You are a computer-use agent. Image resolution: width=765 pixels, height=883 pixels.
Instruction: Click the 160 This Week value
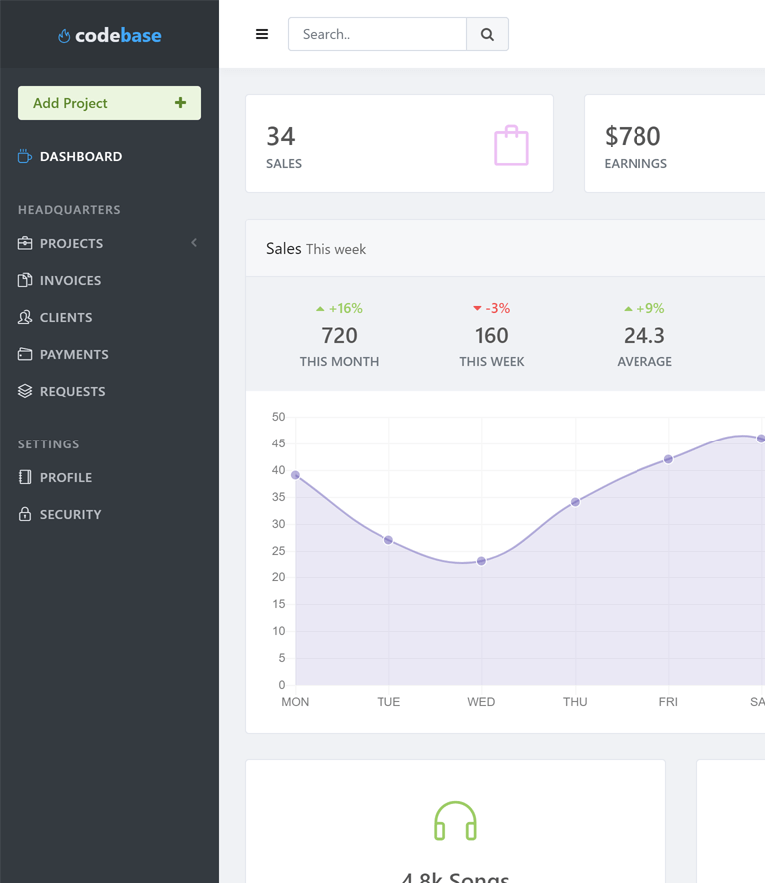pos(491,336)
